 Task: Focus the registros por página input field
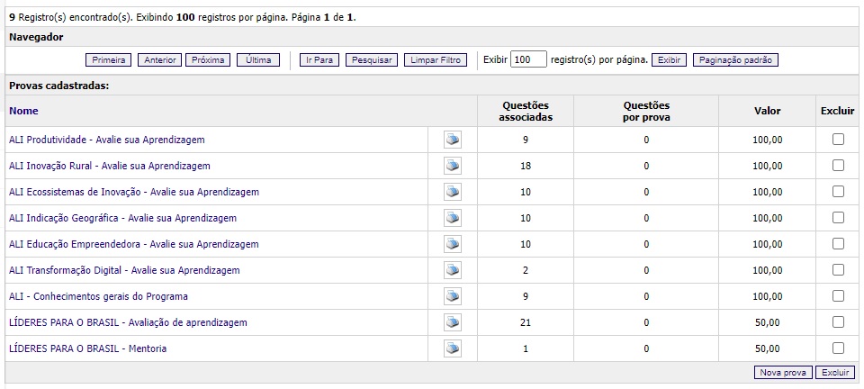click(528, 60)
